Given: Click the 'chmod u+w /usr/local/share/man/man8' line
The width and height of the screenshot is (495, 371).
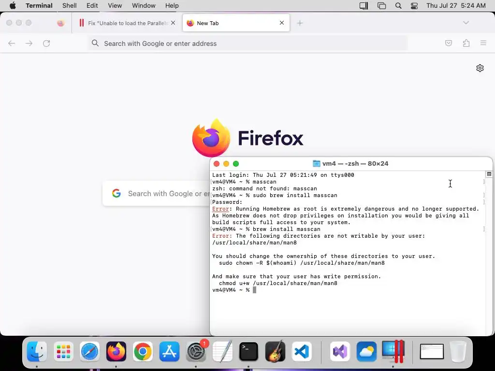Looking at the screenshot, I should (x=278, y=283).
